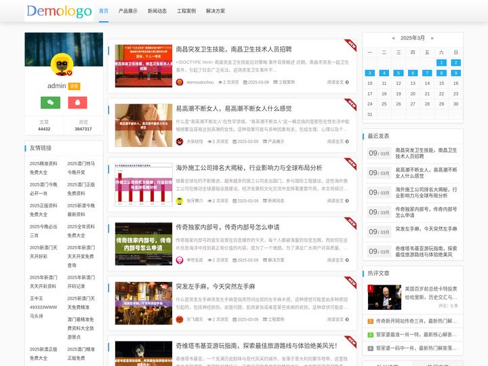Click thumbnail of 突发左手麻 article

coord(144,304)
